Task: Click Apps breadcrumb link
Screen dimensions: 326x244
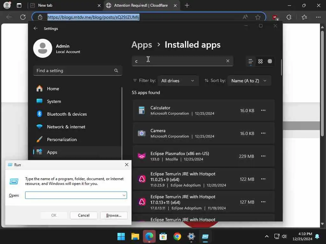Action: 142,45
